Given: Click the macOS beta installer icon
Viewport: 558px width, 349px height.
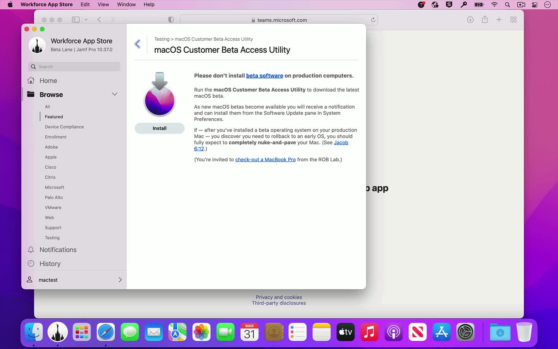Looking at the screenshot, I should 160,94.
